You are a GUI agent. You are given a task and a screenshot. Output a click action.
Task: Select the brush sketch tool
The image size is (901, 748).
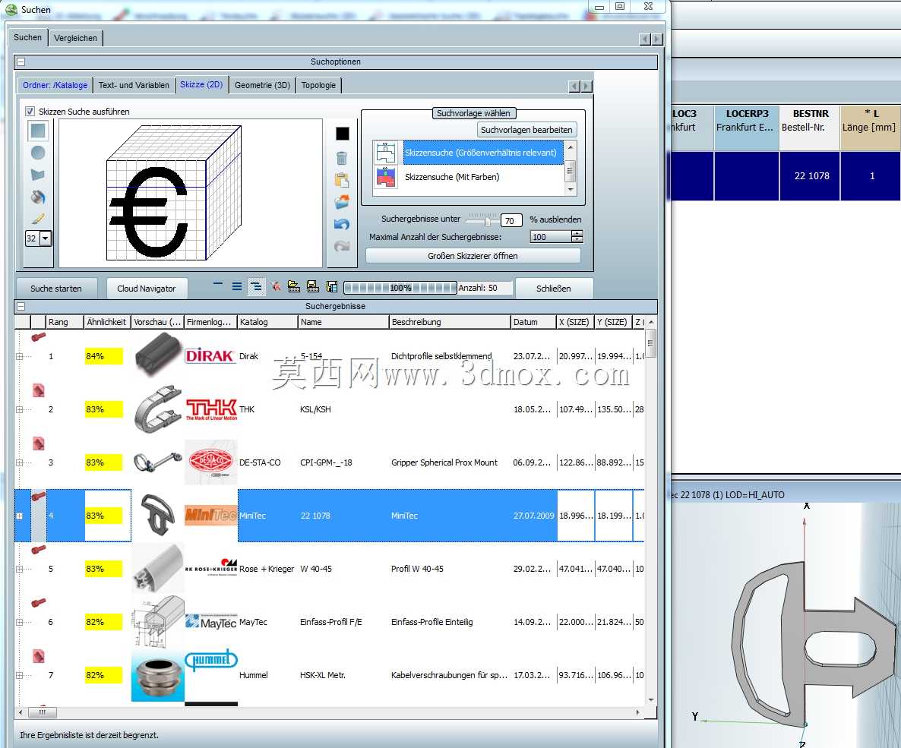38,219
